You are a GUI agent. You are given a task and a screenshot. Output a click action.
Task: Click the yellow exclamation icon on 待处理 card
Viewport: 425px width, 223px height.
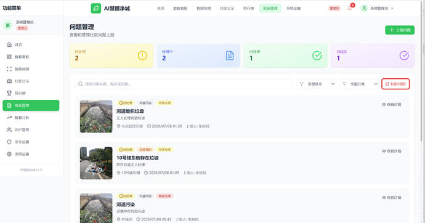coord(142,55)
